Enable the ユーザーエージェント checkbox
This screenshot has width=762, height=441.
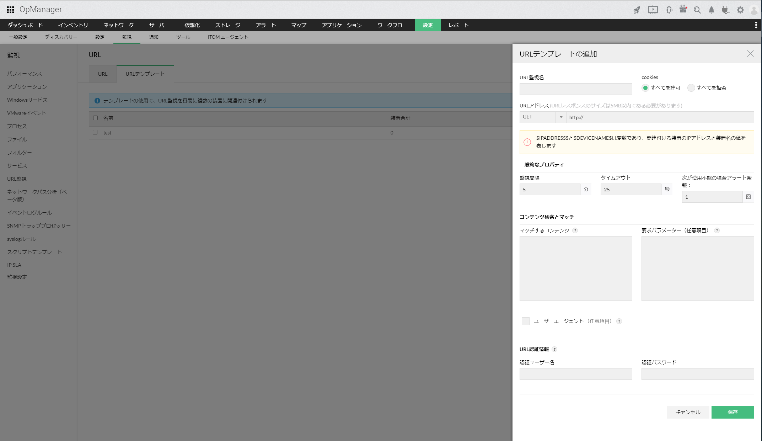tap(526, 321)
